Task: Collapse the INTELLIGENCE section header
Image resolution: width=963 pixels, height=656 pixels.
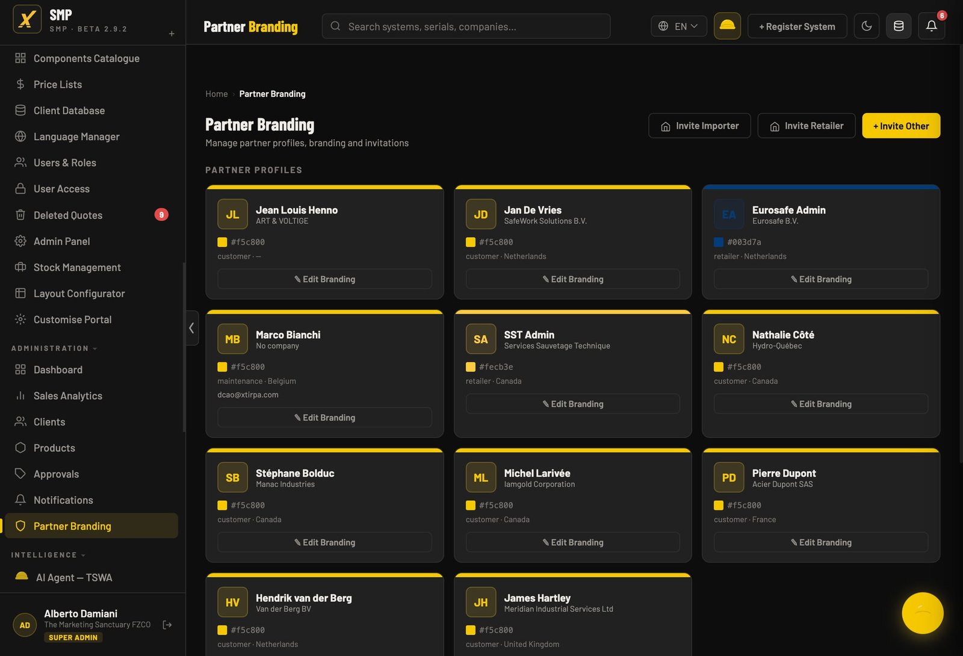Action: tap(48, 555)
